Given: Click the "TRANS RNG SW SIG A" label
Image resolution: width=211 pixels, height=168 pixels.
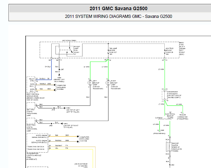Looking at the screenshot, I should [36, 147].
